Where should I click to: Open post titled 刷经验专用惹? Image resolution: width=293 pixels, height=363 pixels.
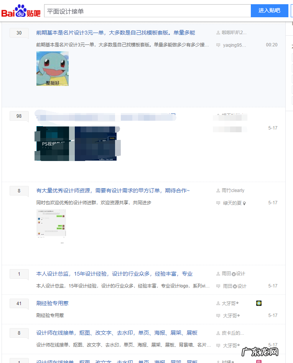(x=52, y=303)
